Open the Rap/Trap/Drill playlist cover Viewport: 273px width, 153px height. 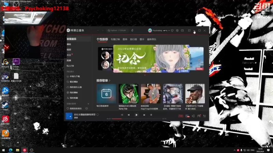[x=150, y=94]
